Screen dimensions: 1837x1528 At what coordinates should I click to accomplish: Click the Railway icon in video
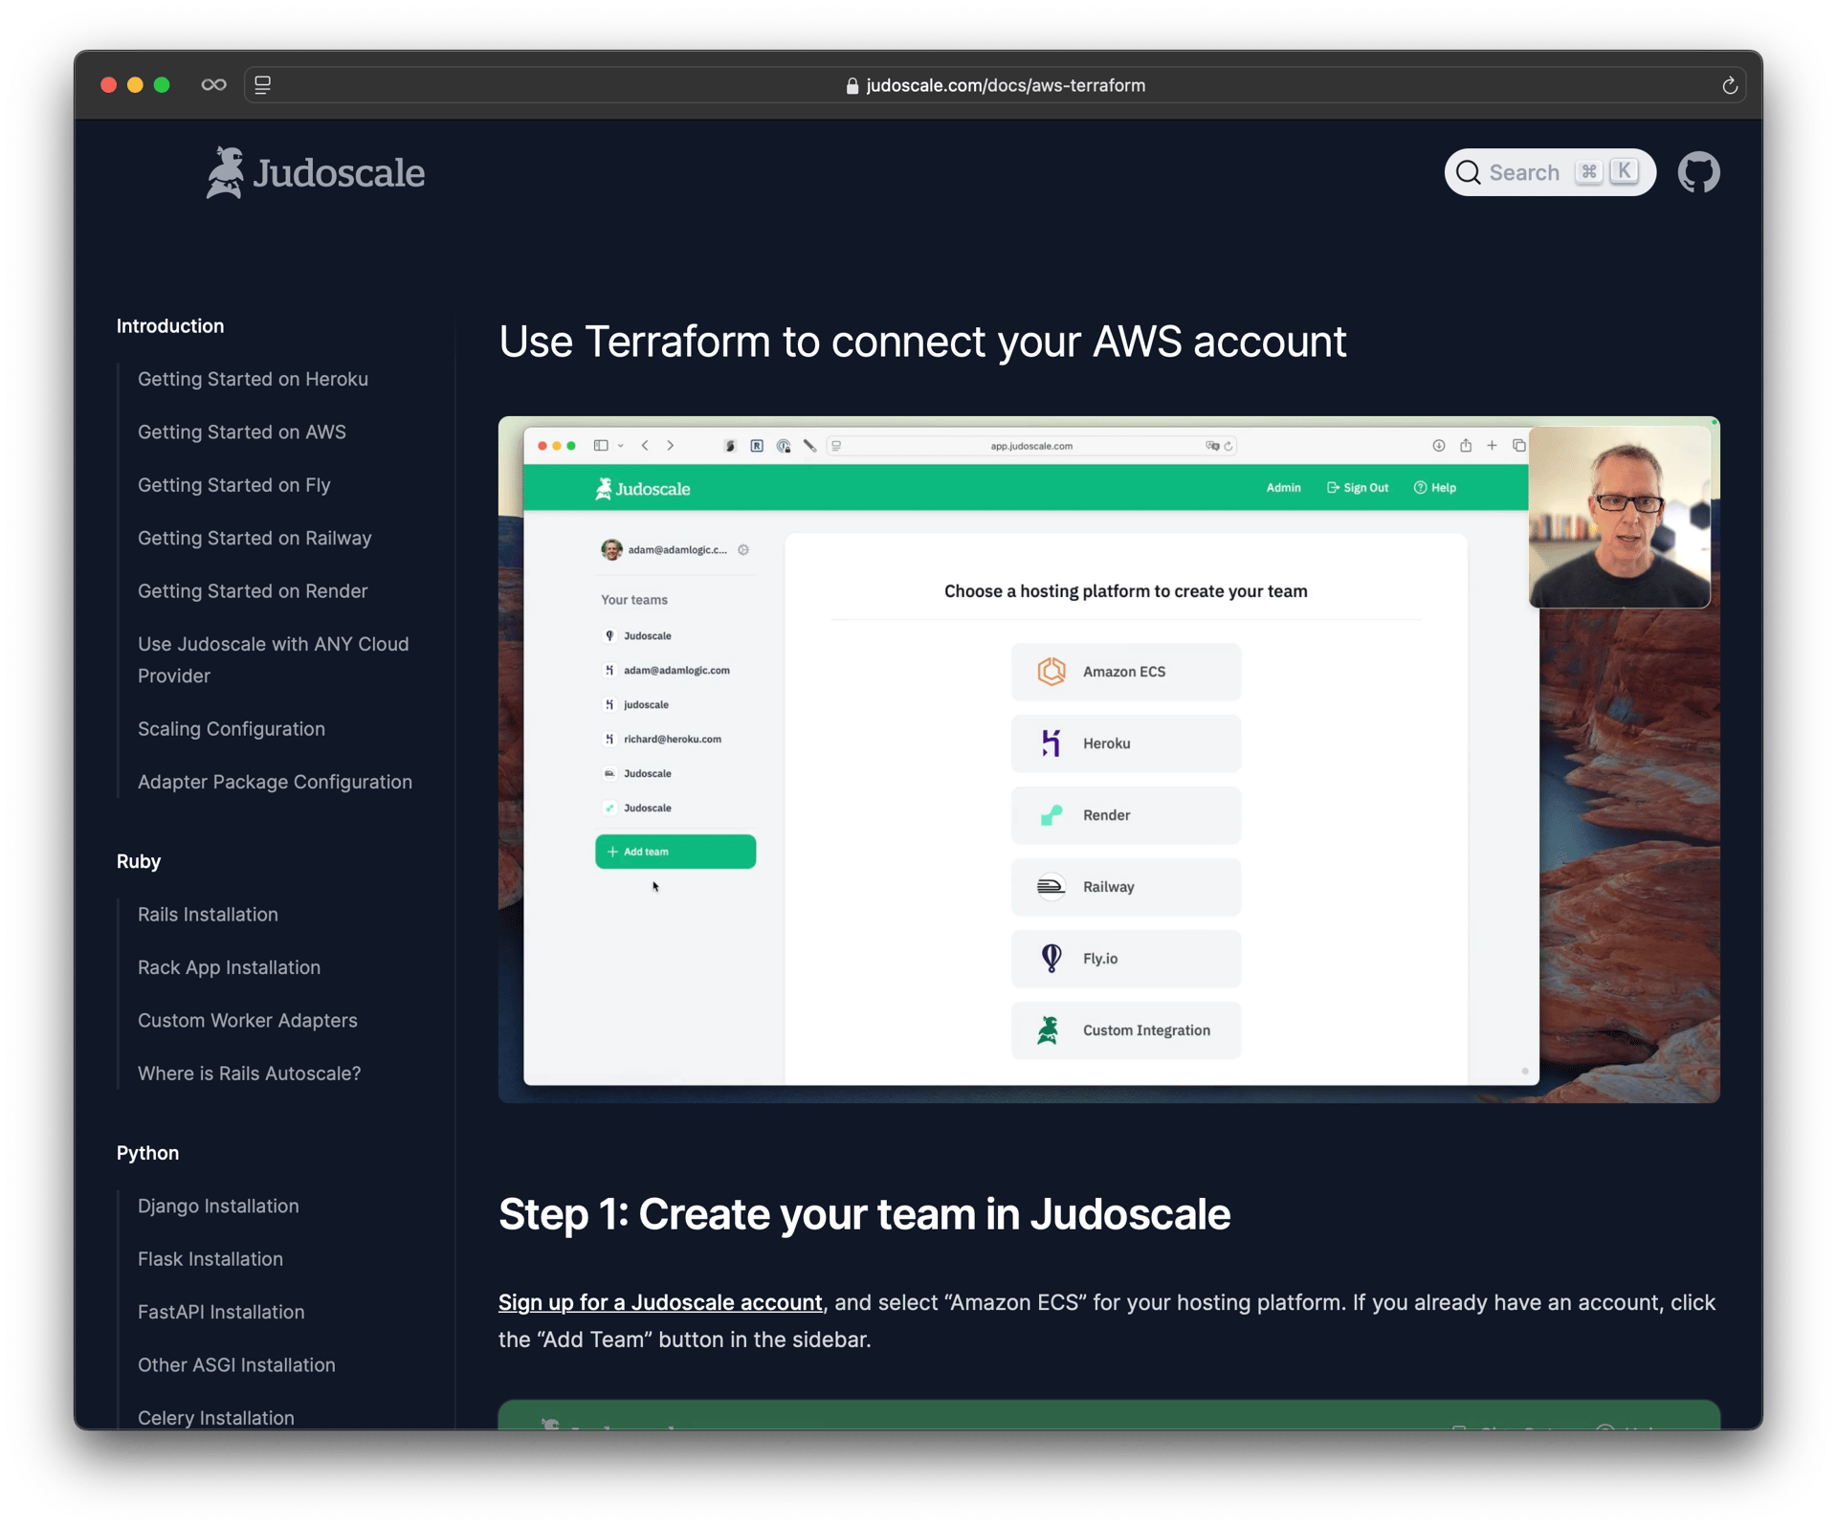coord(1051,887)
